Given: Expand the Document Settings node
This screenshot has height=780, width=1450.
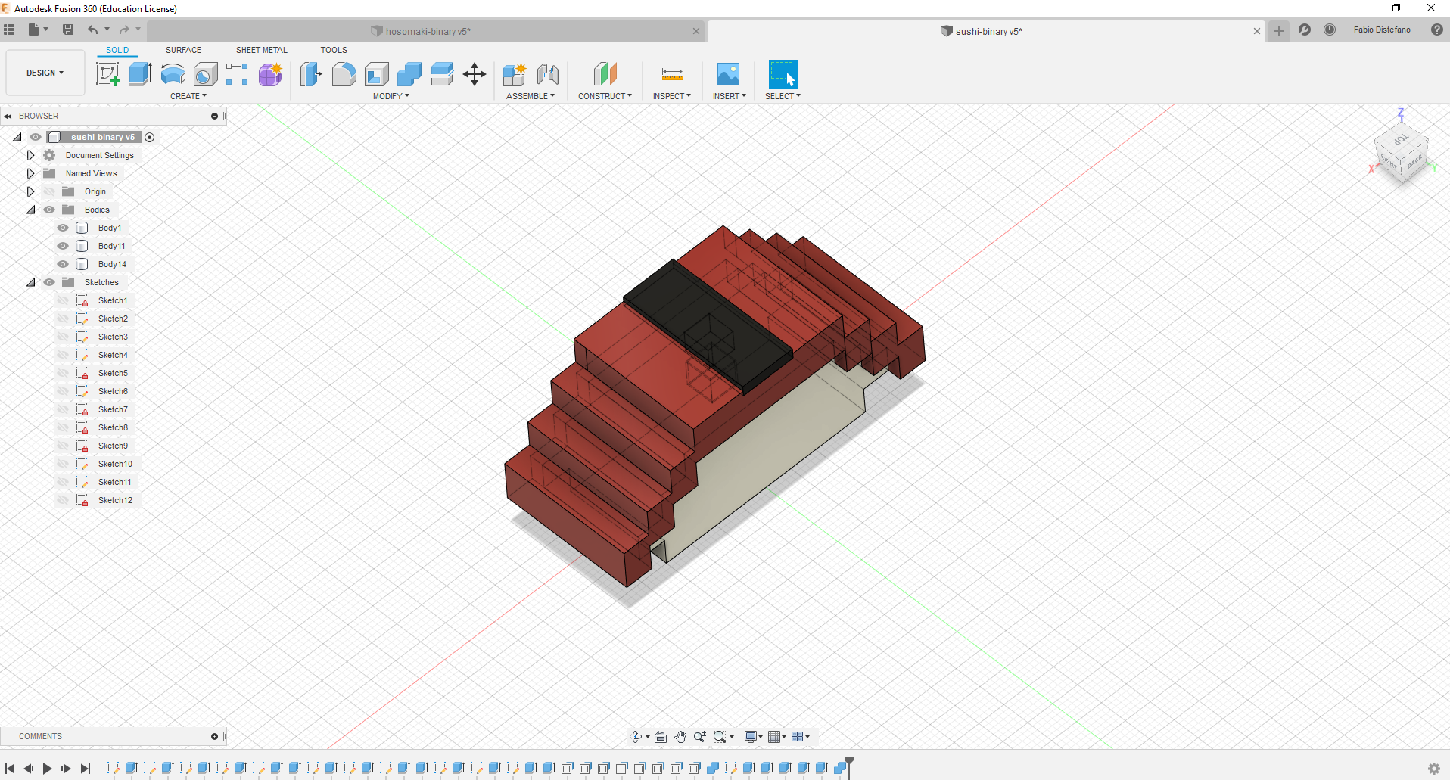Looking at the screenshot, I should point(30,155).
